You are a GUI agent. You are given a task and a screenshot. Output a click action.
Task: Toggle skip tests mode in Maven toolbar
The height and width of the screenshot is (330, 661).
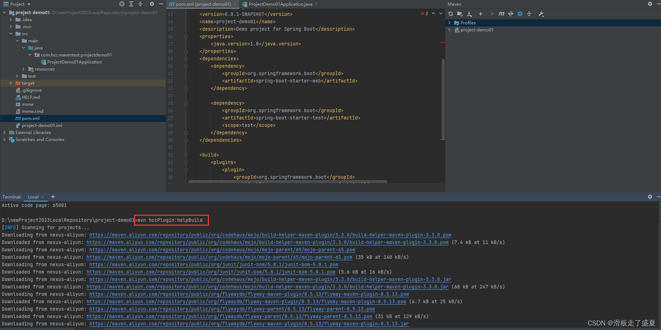[x=511, y=14]
